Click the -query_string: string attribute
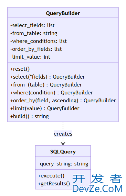The width and height of the screenshot is (126, 196). [x=63, y=164]
